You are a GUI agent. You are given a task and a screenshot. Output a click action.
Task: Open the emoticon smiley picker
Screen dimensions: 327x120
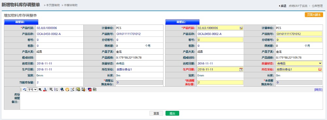pos(67,89)
